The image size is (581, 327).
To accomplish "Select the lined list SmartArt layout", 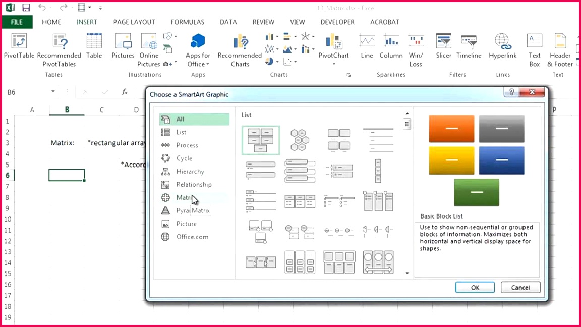I will point(378,140).
